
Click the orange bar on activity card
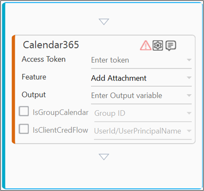coord(13,89)
